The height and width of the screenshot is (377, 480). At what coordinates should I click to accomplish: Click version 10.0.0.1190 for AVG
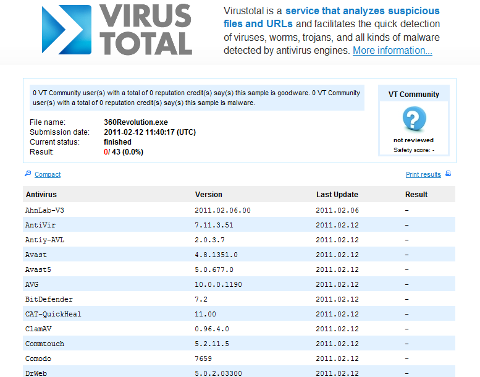point(218,284)
